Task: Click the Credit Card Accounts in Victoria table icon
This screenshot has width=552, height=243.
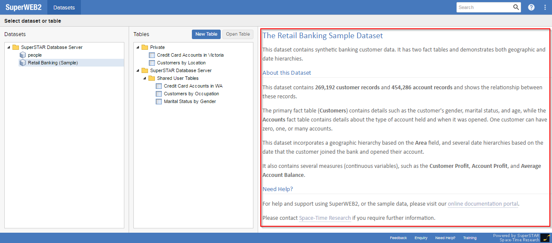Action: [x=152, y=55]
